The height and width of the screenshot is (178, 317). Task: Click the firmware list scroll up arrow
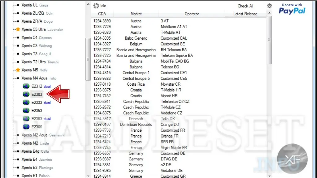click(x=269, y=13)
